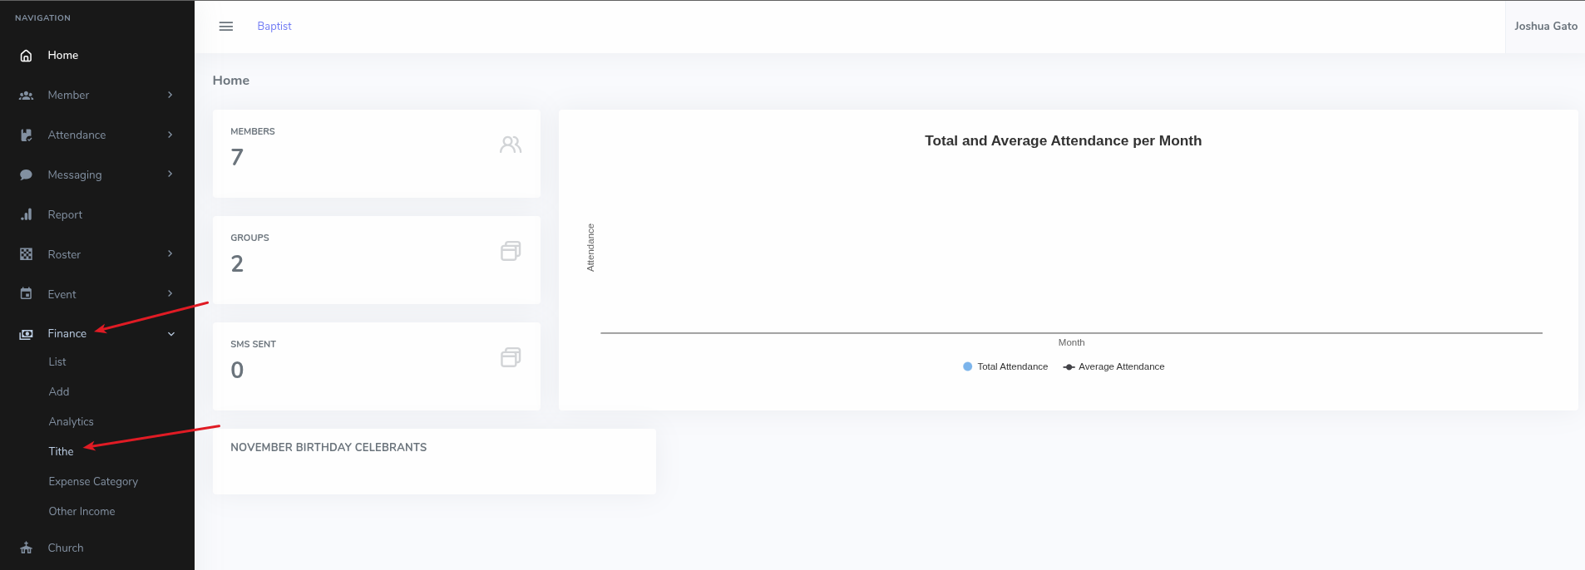This screenshot has height=570, width=1585.
Task: Click the Messaging chat bubble icon
Action: tap(26, 175)
